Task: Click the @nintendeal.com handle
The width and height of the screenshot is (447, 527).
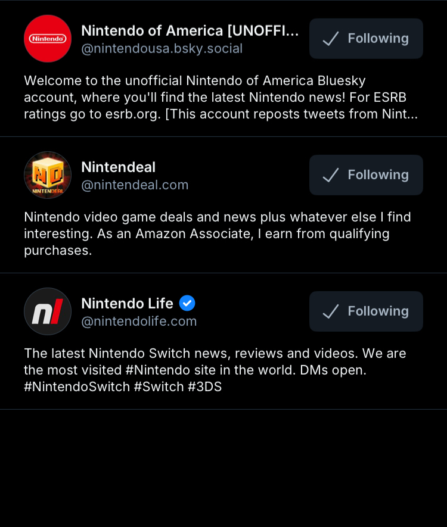Action: click(135, 185)
